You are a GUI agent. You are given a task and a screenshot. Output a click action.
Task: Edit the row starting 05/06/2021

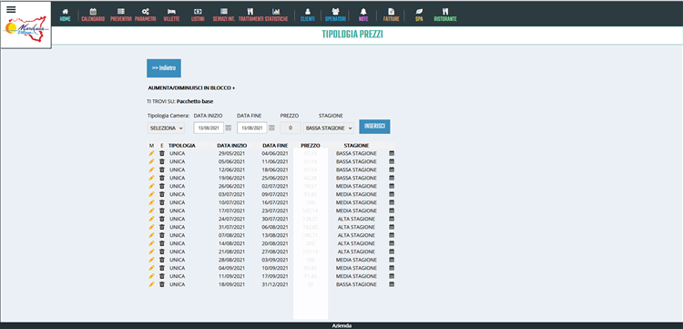point(151,161)
